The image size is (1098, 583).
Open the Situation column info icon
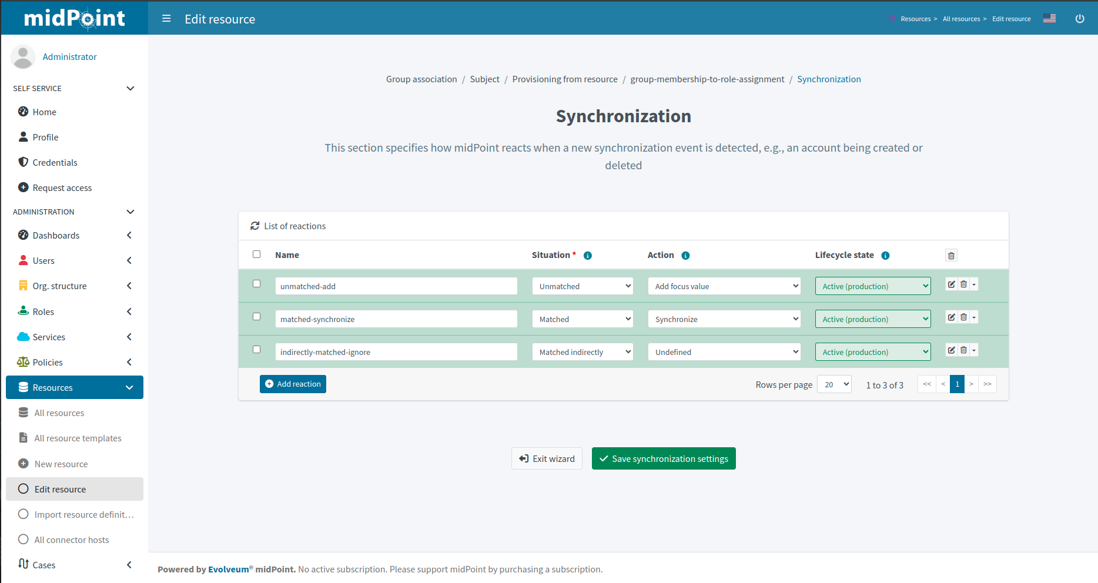point(588,255)
